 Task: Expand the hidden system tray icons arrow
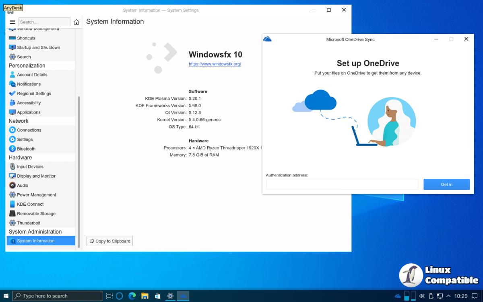pyautogui.click(x=448, y=296)
